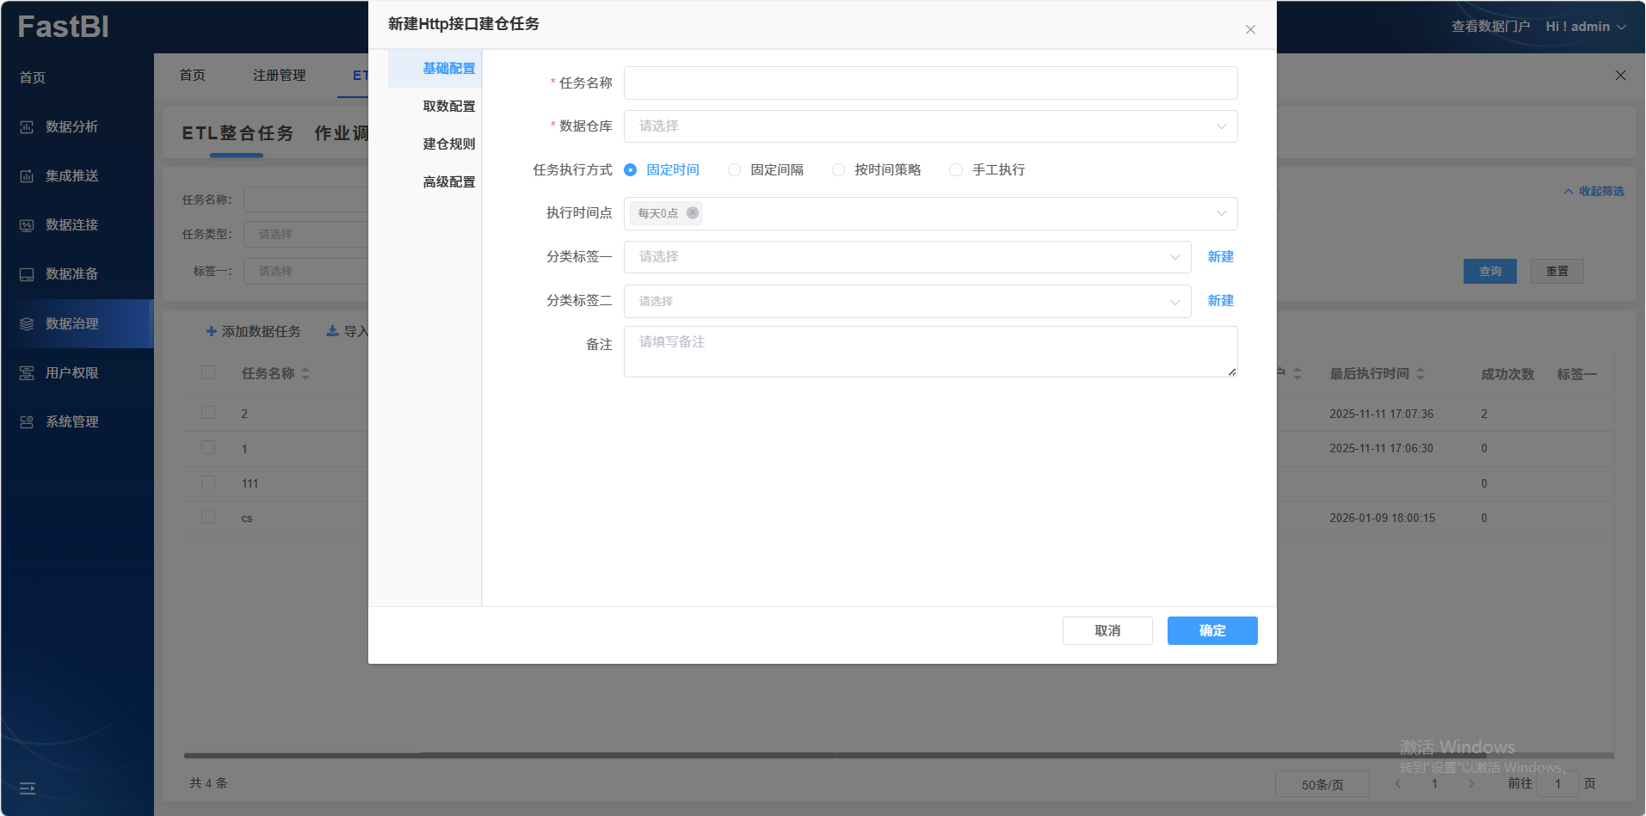Click the 数据分析 sidebar icon

(27, 127)
